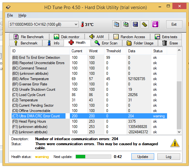Click the copy screenshot to clipboard icon
Image resolution: width=189 pixels, height=168 pixels.
(x=126, y=24)
